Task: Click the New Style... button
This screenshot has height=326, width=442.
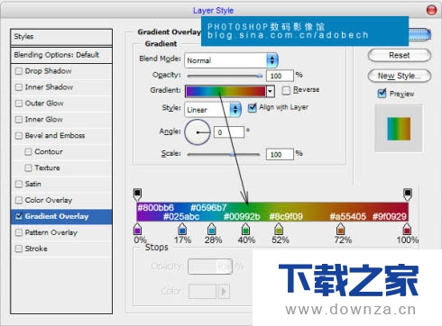Action: (400, 76)
